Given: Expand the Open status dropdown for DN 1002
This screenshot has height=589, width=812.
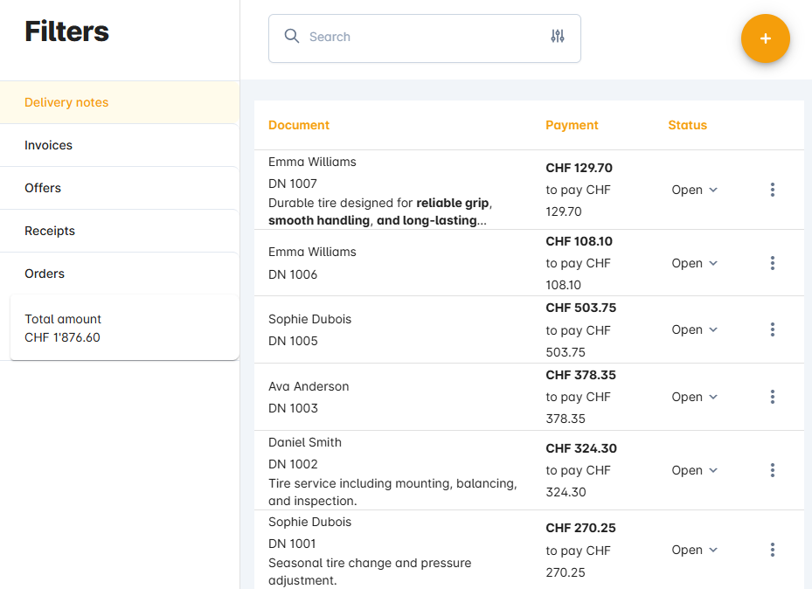Looking at the screenshot, I should [x=695, y=470].
